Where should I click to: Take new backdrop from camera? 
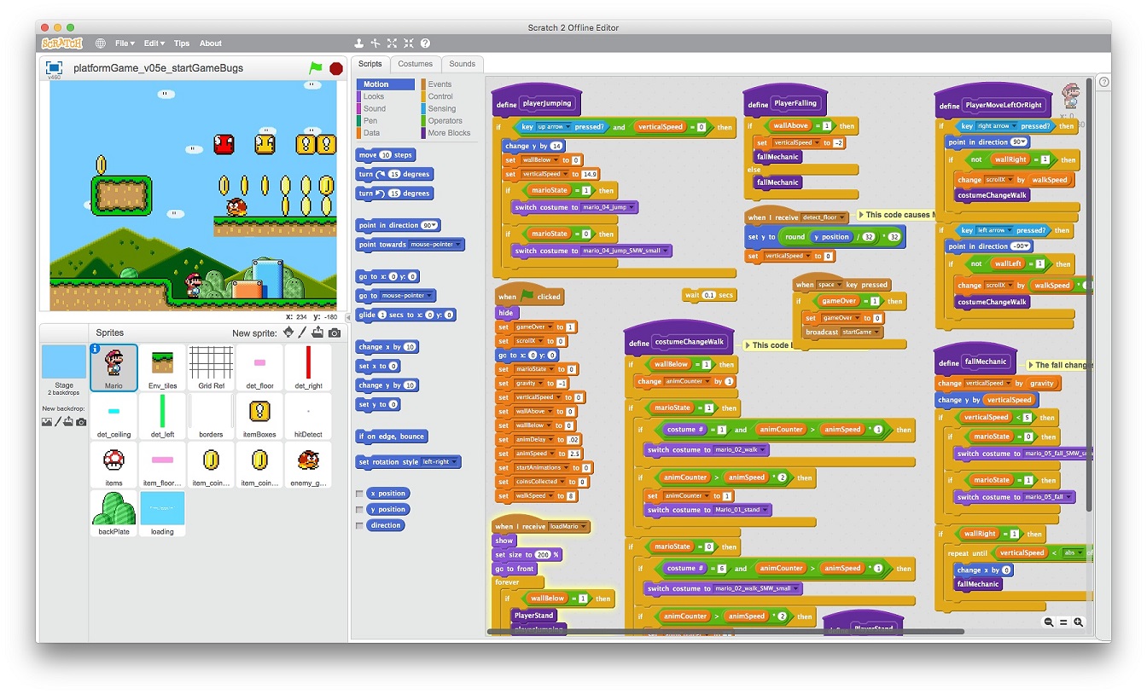(x=81, y=422)
